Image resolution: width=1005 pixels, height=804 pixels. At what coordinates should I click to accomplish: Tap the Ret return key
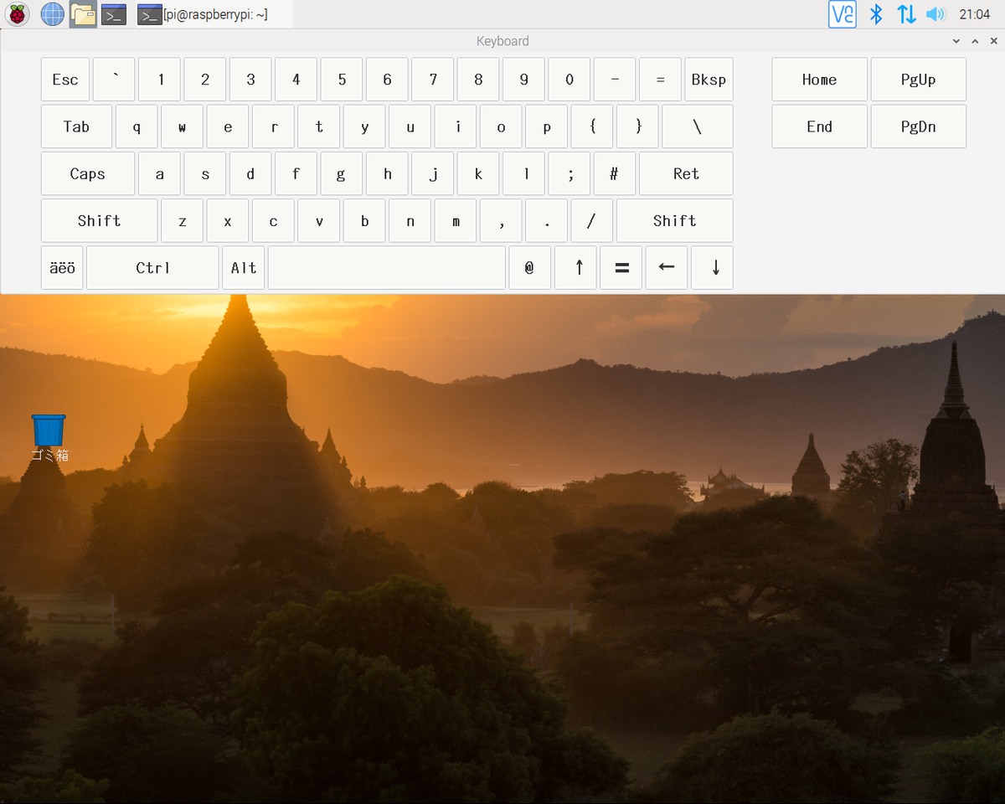[686, 173]
